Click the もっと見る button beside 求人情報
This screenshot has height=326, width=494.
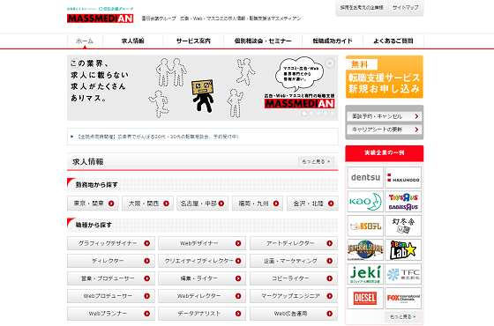316,162
